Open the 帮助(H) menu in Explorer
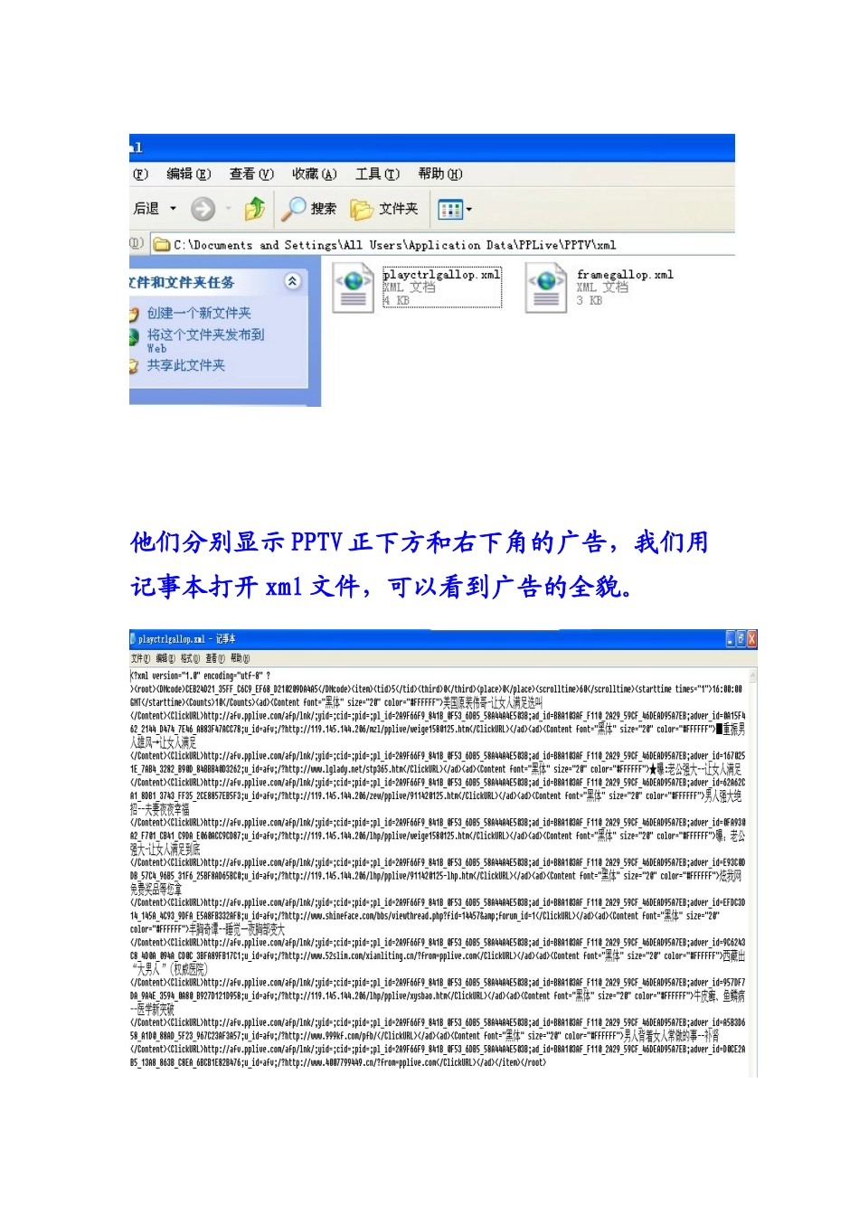 [439, 174]
